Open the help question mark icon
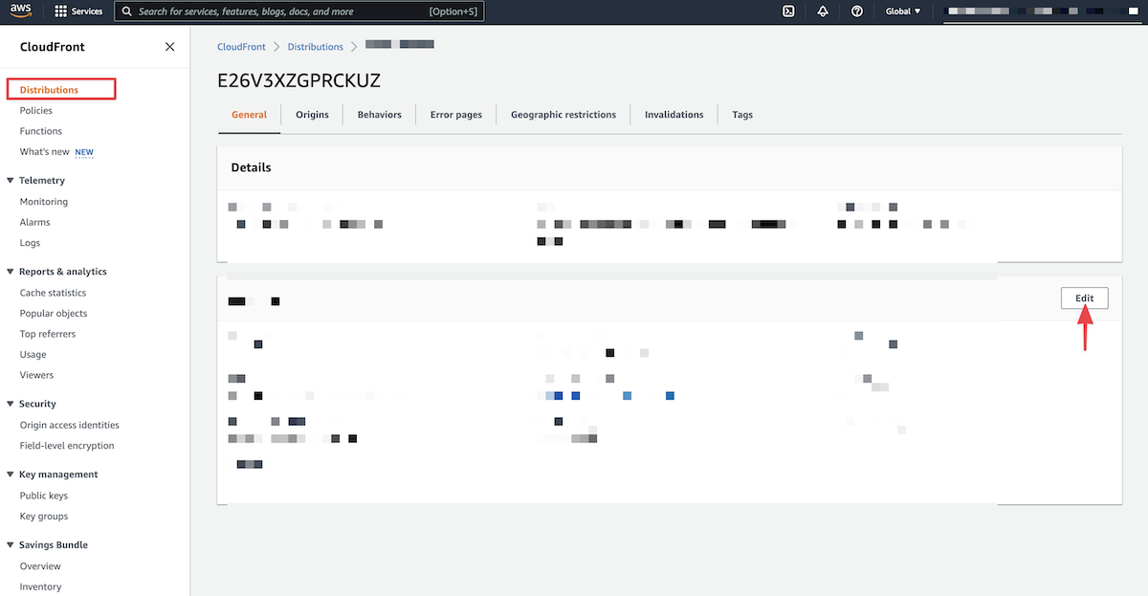Screen dimensions: 1148x596 857,11
